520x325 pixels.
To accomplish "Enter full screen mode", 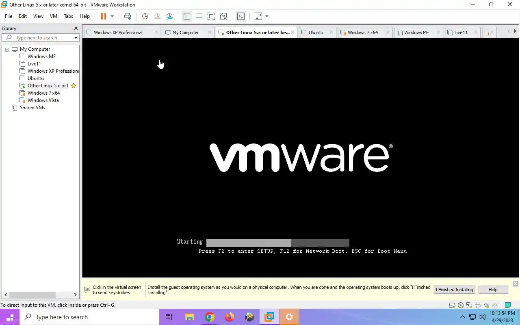I will click(x=211, y=16).
